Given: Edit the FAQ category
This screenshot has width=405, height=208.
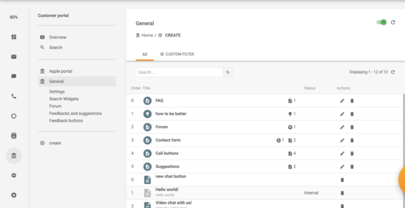Looking at the screenshot, I should [x=342, y=100].
